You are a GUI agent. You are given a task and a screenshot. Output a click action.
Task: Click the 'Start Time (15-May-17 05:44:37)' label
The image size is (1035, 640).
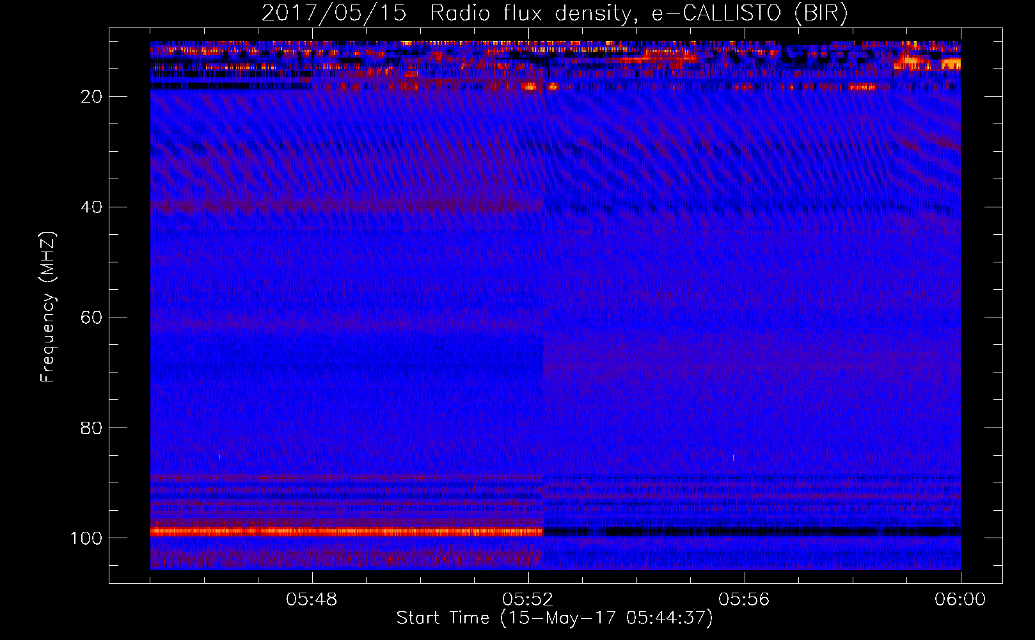pos(555,618)
